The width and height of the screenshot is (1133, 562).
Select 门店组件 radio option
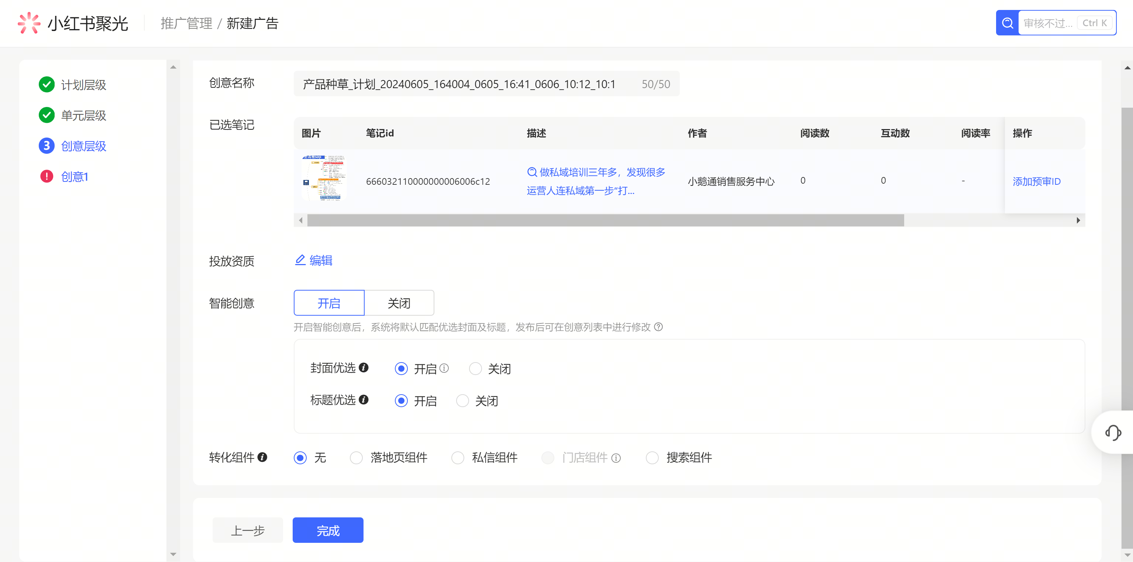(x=548, y=457)
